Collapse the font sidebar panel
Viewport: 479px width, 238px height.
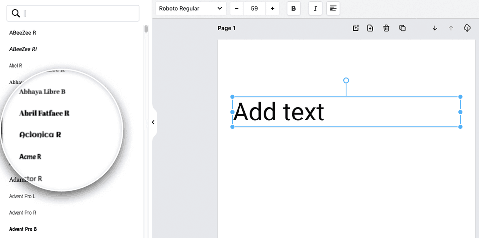tap(153, 122)
